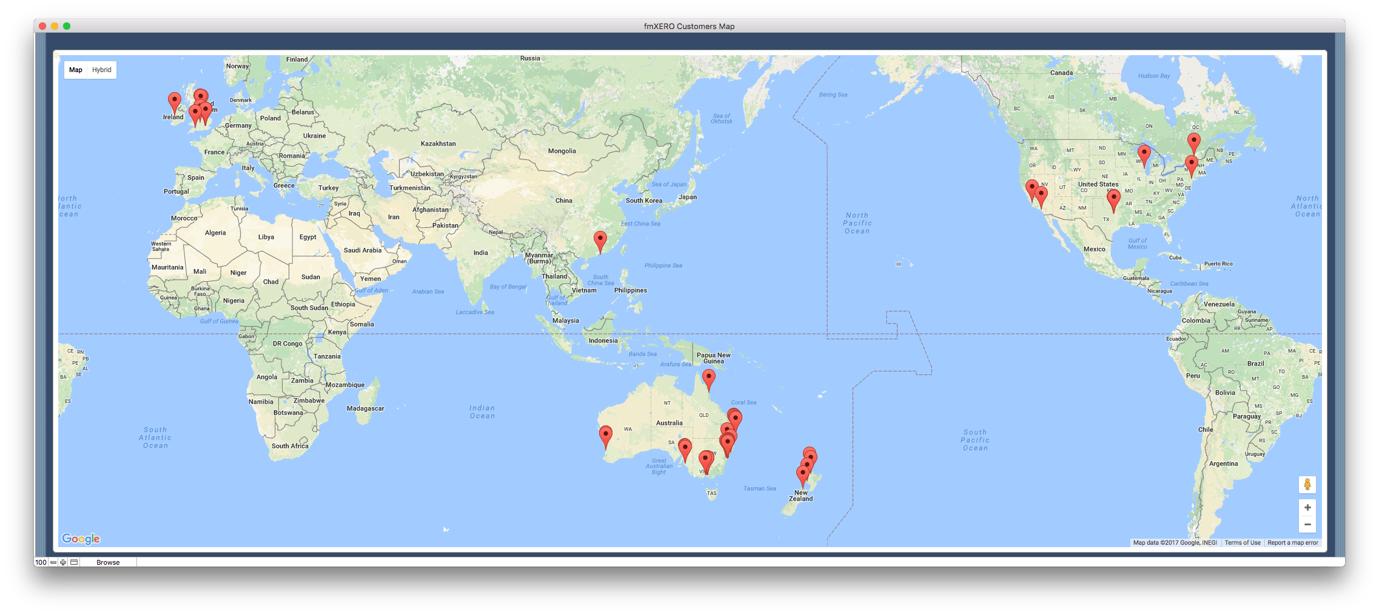Select the pin in far north Queensland

pyautogui.click(x=708, y=380)
